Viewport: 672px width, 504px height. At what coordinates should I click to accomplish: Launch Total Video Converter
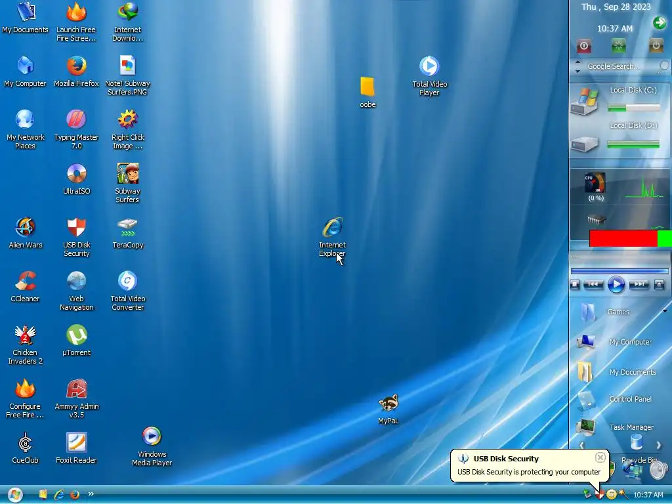[x=128, y=291]
